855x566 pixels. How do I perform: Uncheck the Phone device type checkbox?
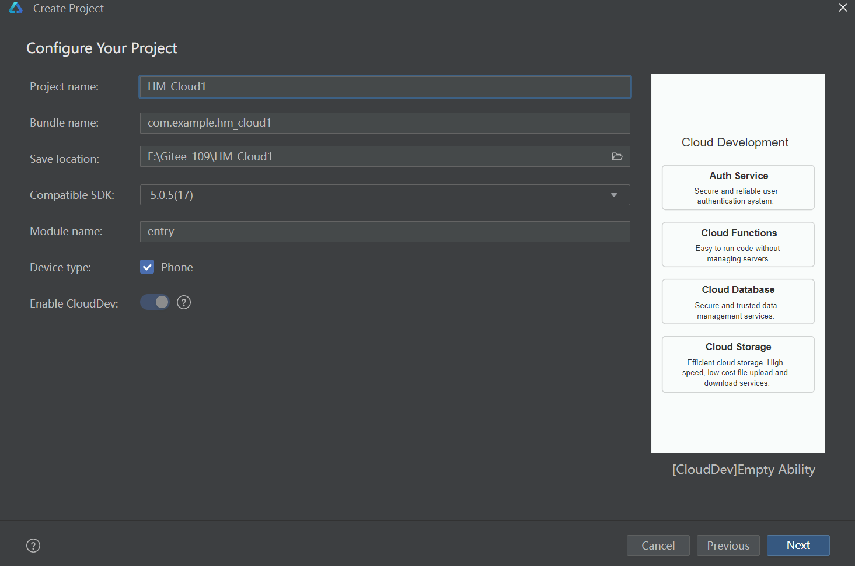coord(147,267)
